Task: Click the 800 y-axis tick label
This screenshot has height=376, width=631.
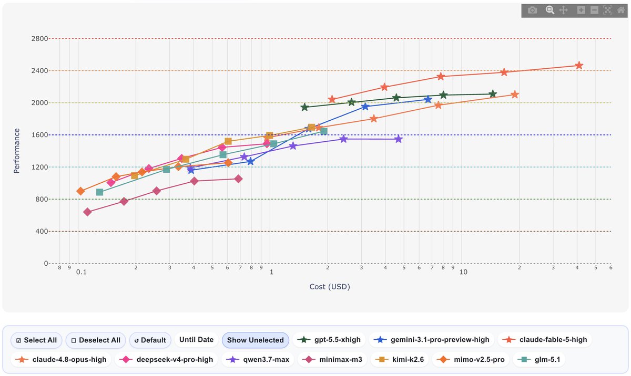Action: [42, 199]
